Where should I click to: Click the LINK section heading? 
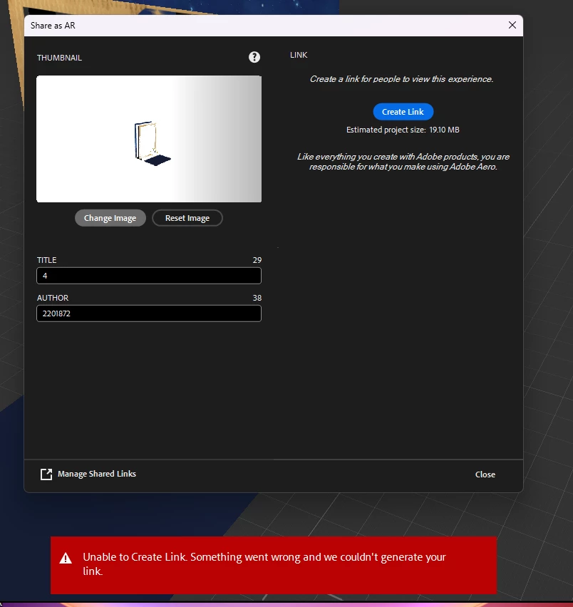tap(299, 55)
